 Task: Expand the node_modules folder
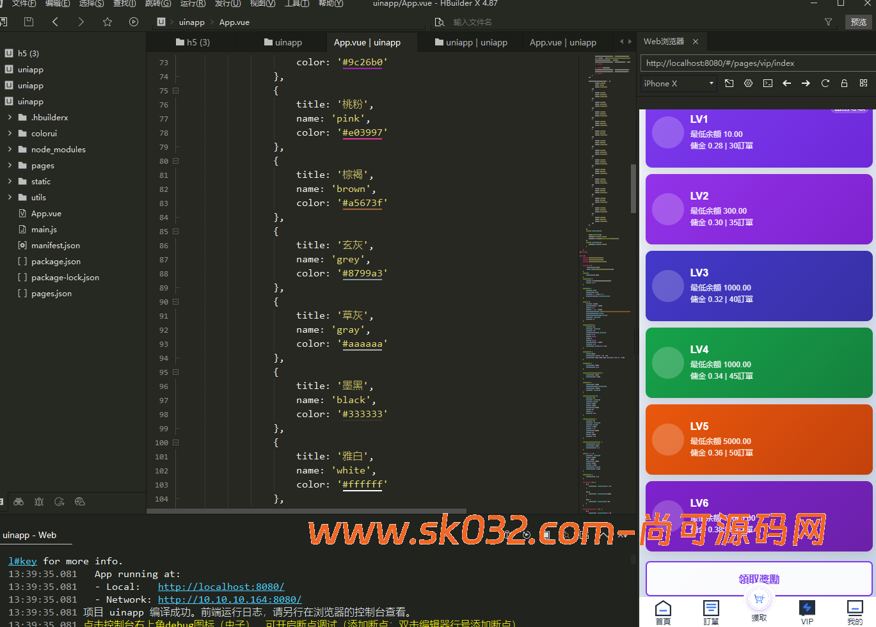click(x=10, y=150)
